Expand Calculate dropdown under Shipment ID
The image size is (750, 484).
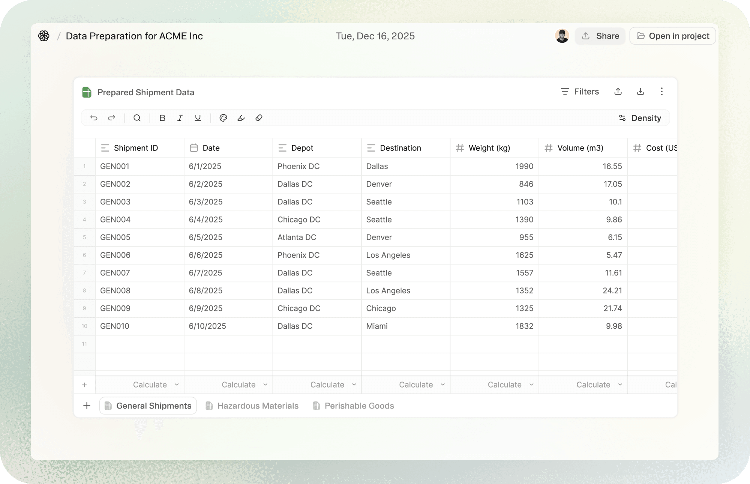click(156, 385)
